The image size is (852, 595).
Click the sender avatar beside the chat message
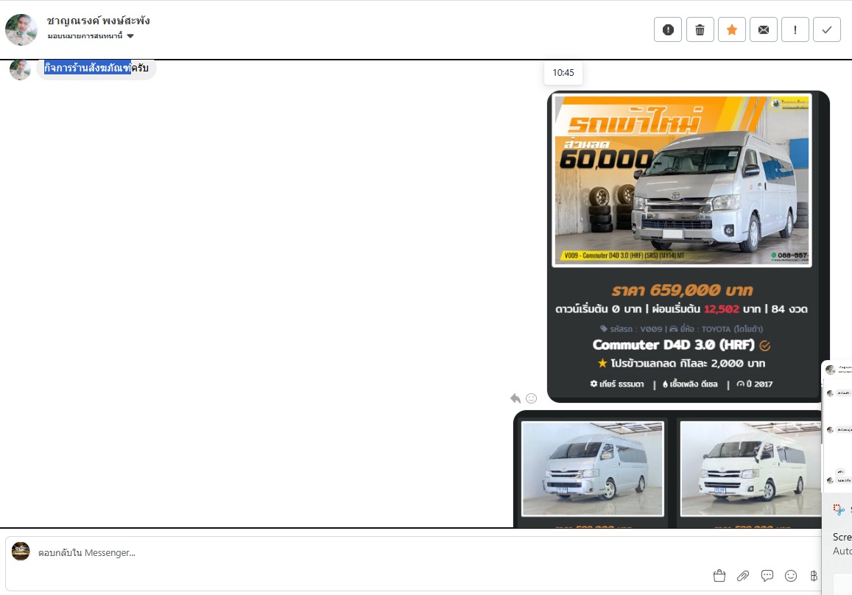tap(20, 69)
